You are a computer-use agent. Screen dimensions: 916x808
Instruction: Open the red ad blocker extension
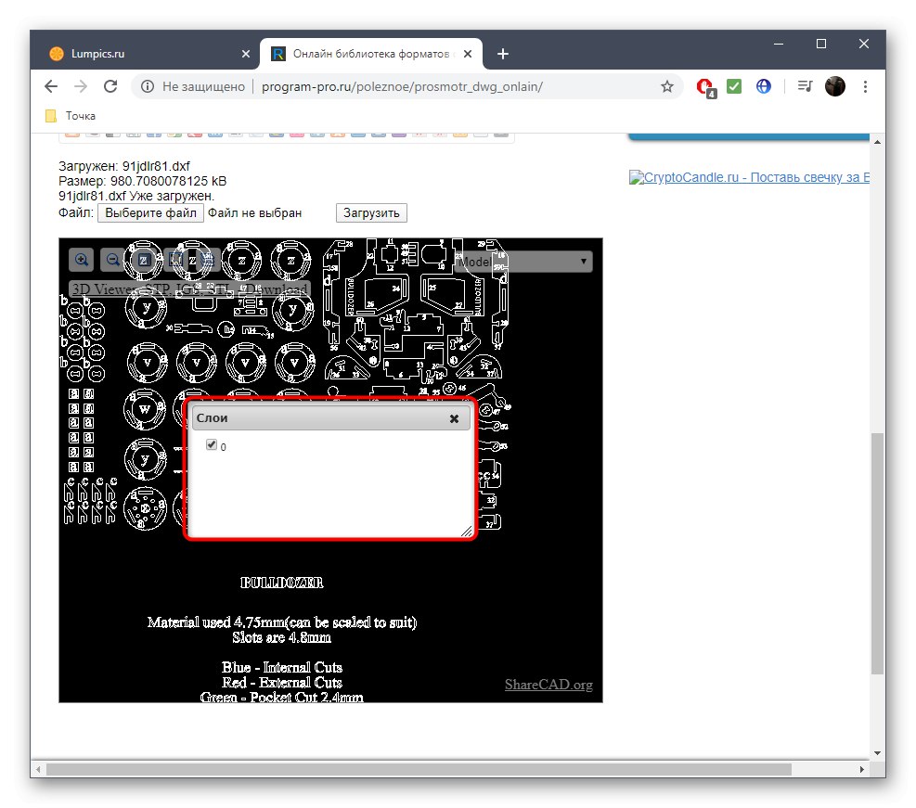coord(705,87)
